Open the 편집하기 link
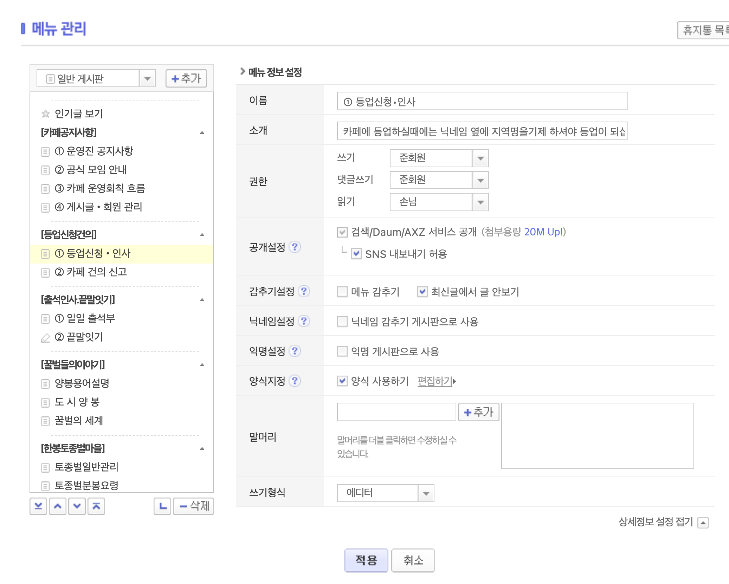This screenshot has height=584, width=729. click(x=435, y=381)
